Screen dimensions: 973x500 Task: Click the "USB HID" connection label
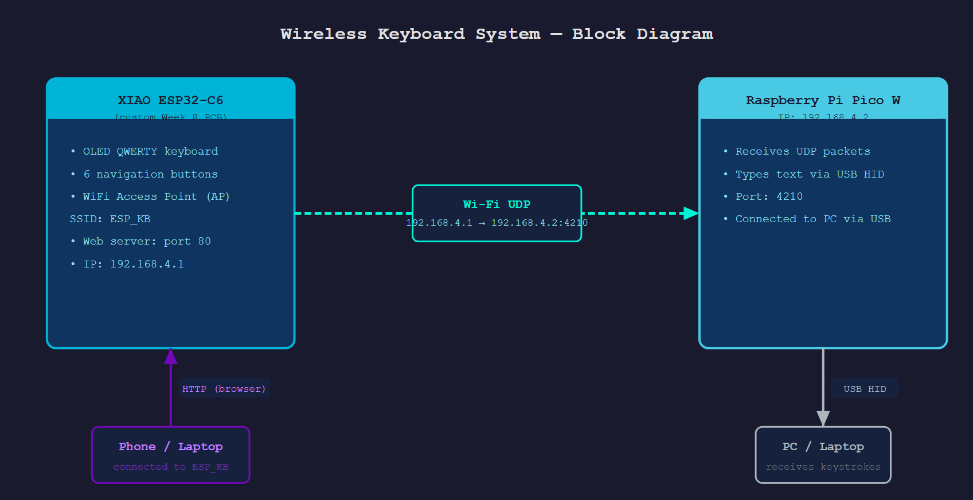point(865,389)
